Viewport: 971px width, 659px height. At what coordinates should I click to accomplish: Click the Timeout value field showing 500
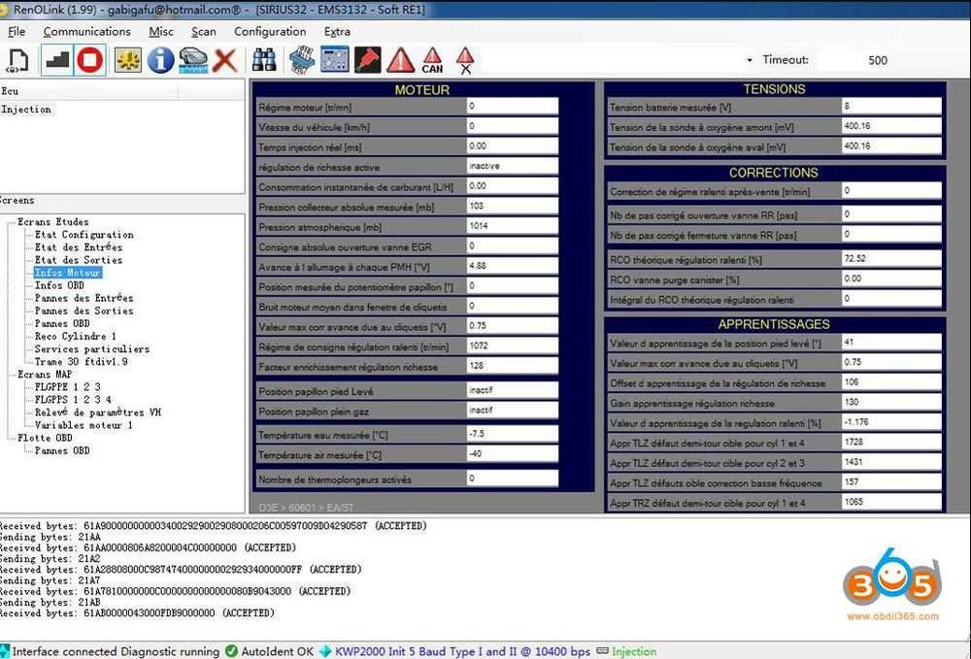tap(878, 60)
